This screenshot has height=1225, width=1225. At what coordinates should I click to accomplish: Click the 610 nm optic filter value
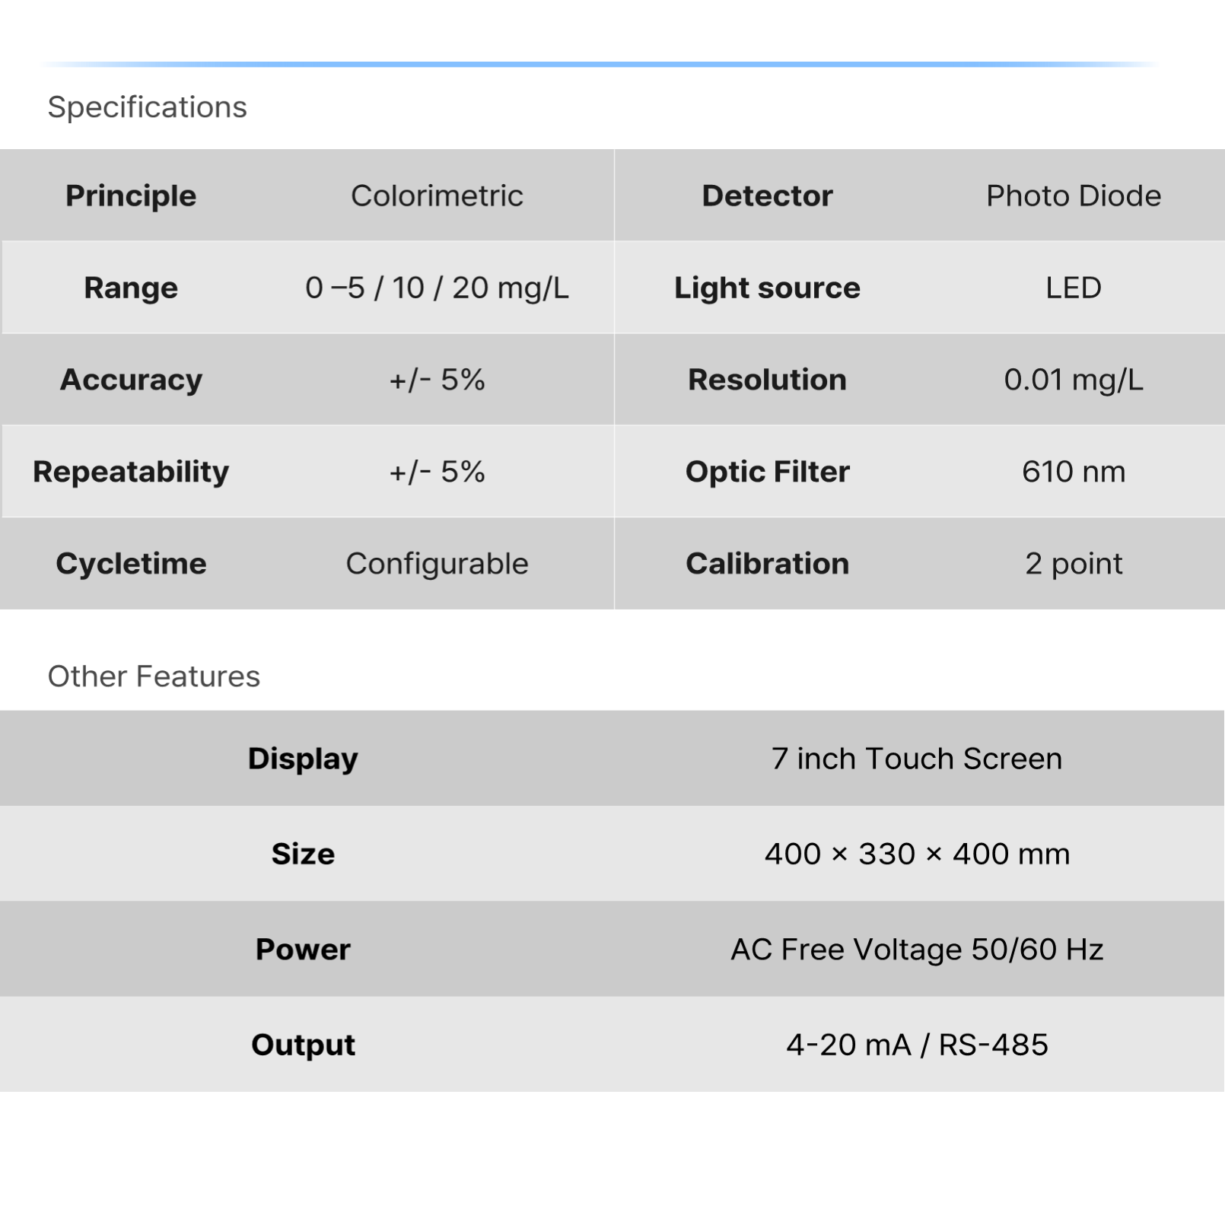[x=1073, y=472]
